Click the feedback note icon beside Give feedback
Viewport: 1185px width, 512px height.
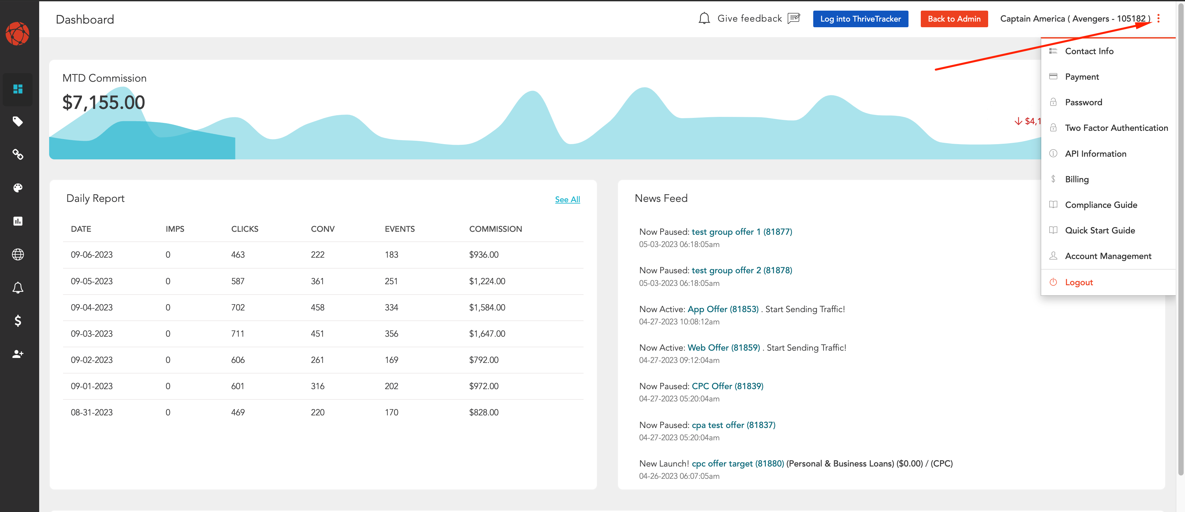coord(794,18)
